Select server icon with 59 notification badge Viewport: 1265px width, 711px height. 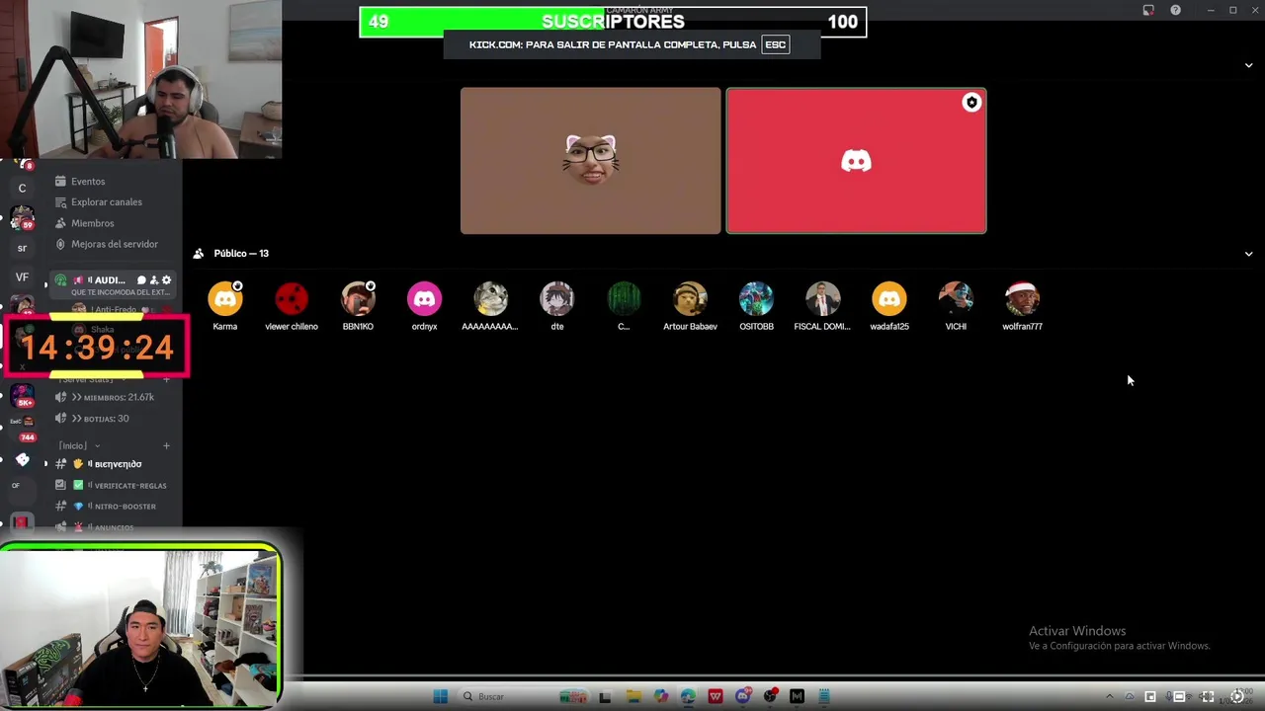pos(22,217)
